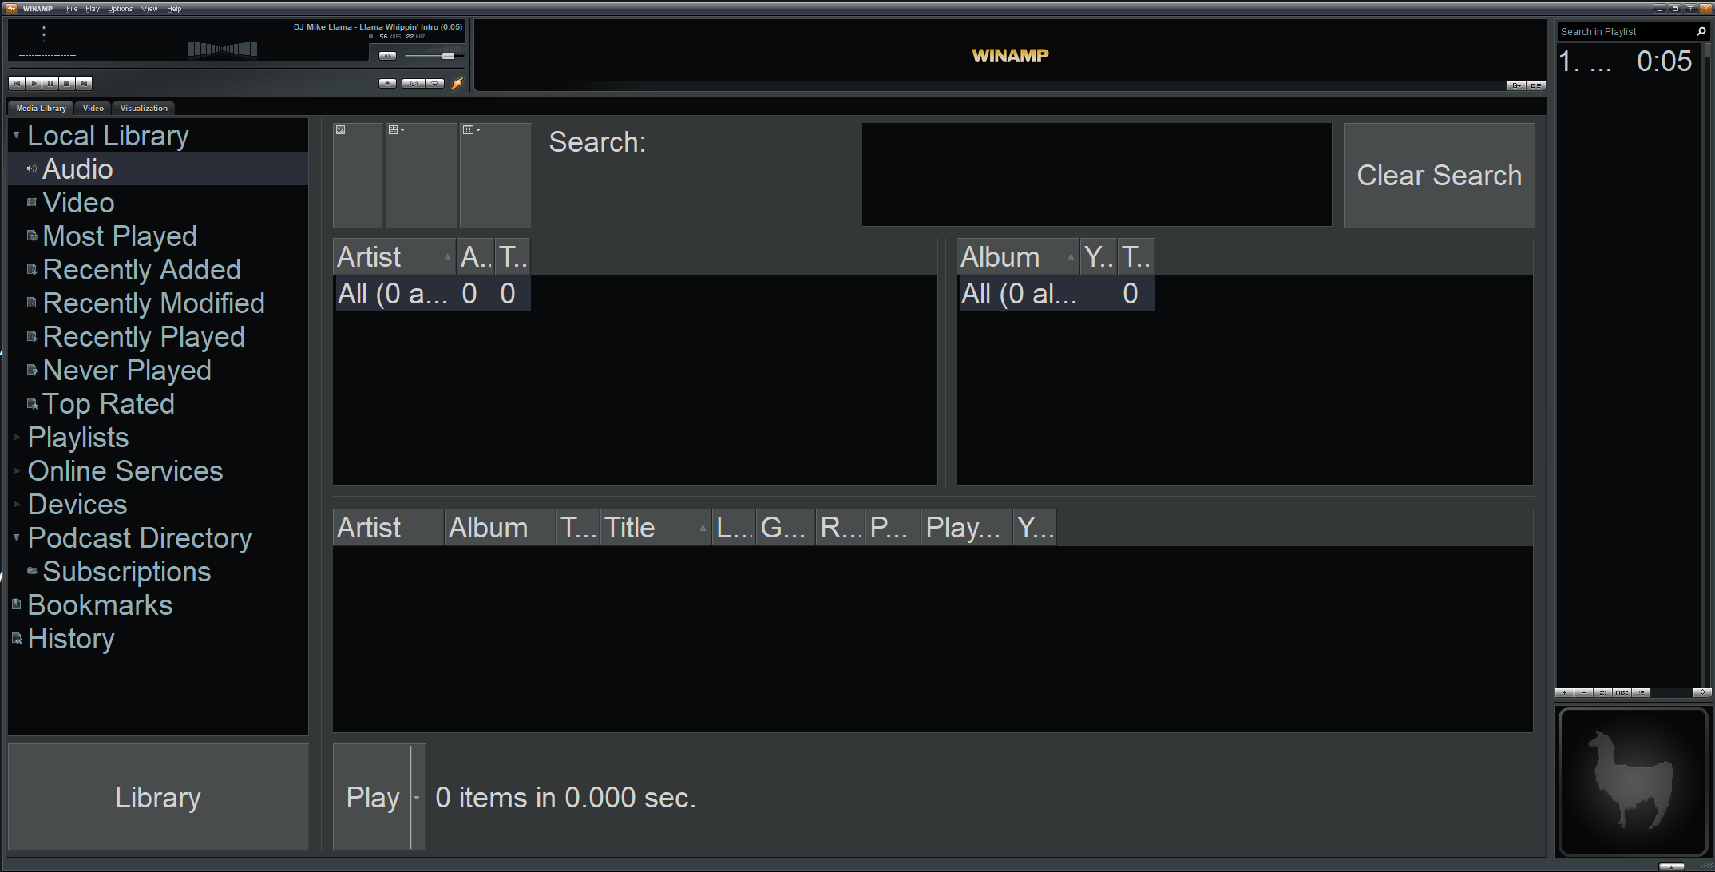Image resolution: width=1715 pixels, height=872 pixels.
Task: Open the Play button dropdown arrow
Action: click(x=418, y=797)
